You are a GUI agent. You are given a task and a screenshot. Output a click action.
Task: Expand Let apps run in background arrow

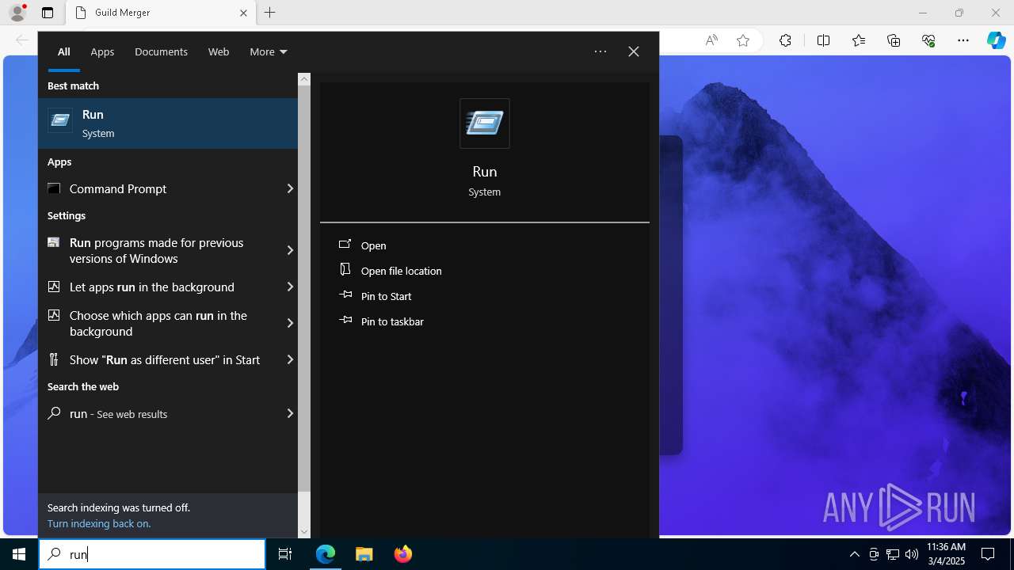pos(290,287)
